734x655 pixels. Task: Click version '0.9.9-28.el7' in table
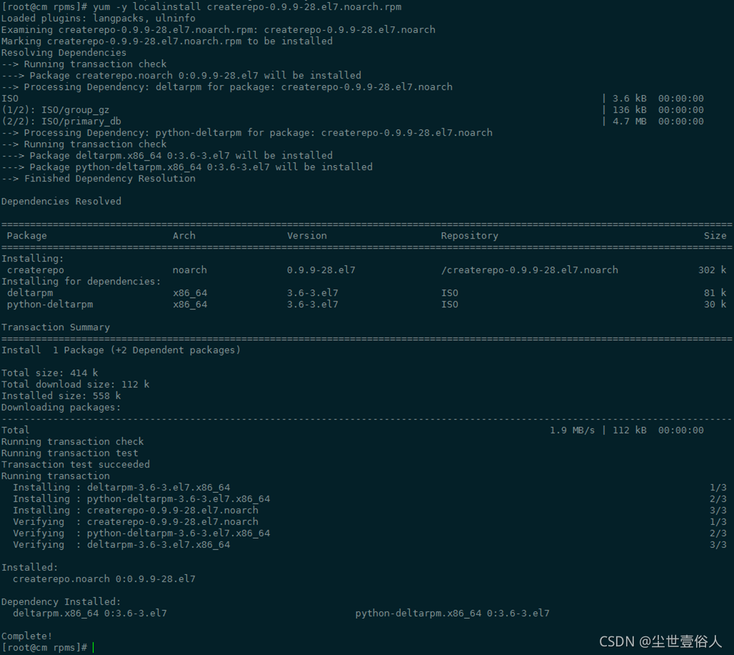[x=321, y=270]
